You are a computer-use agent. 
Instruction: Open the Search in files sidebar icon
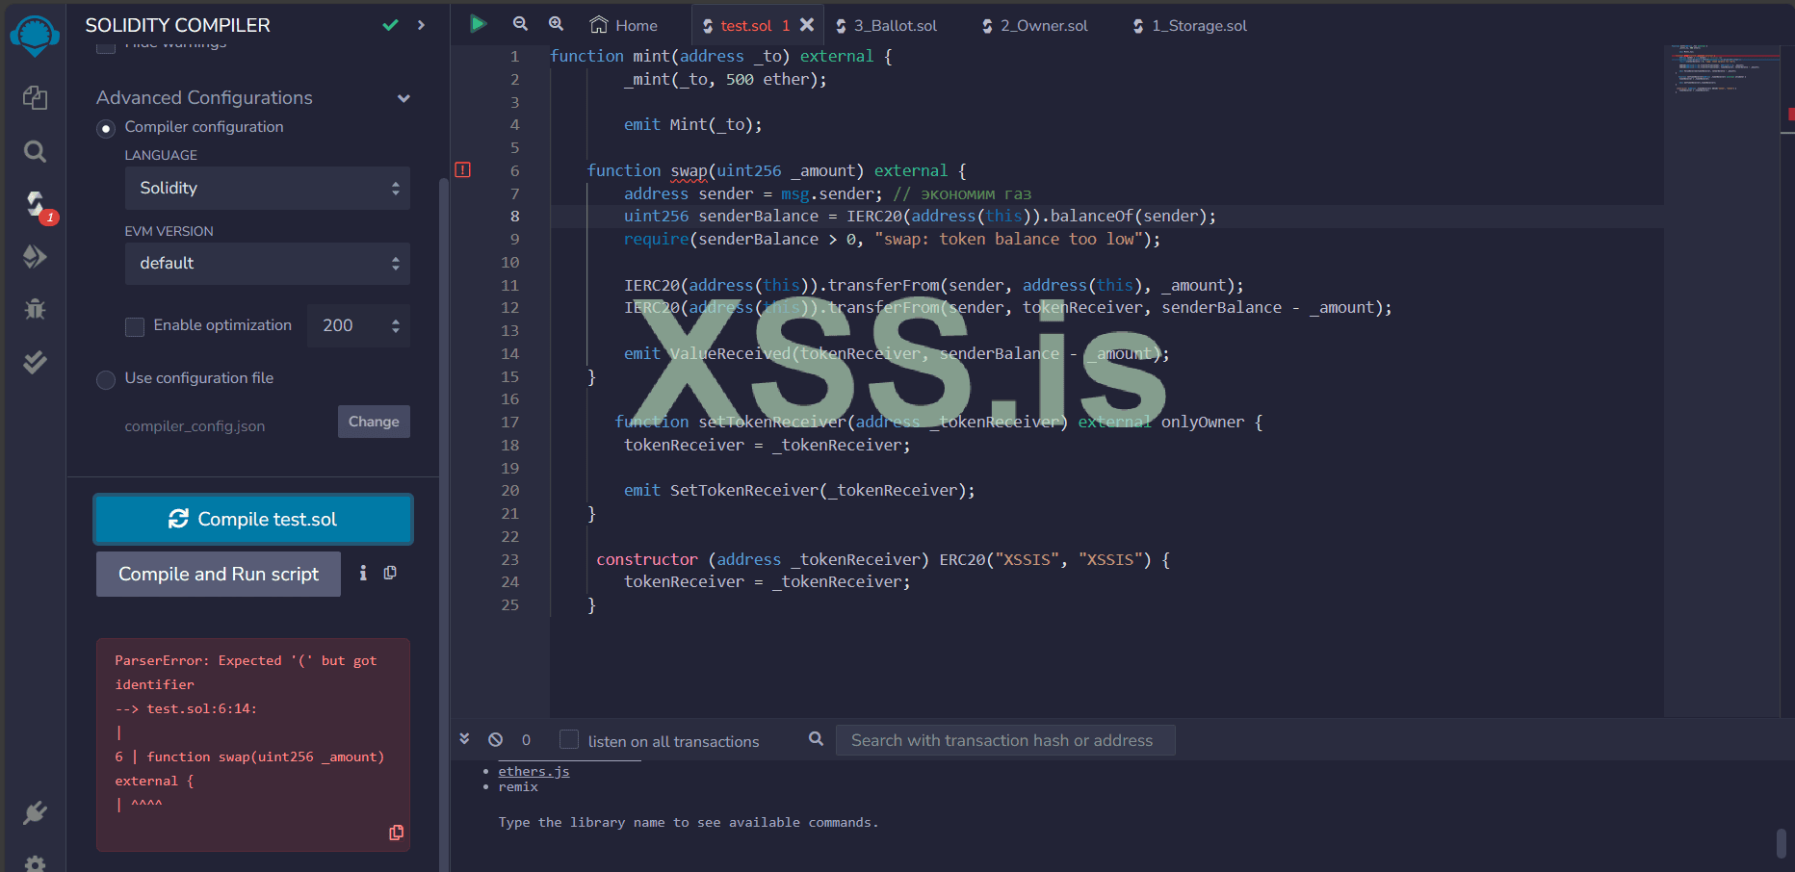(x=35, y=151)
